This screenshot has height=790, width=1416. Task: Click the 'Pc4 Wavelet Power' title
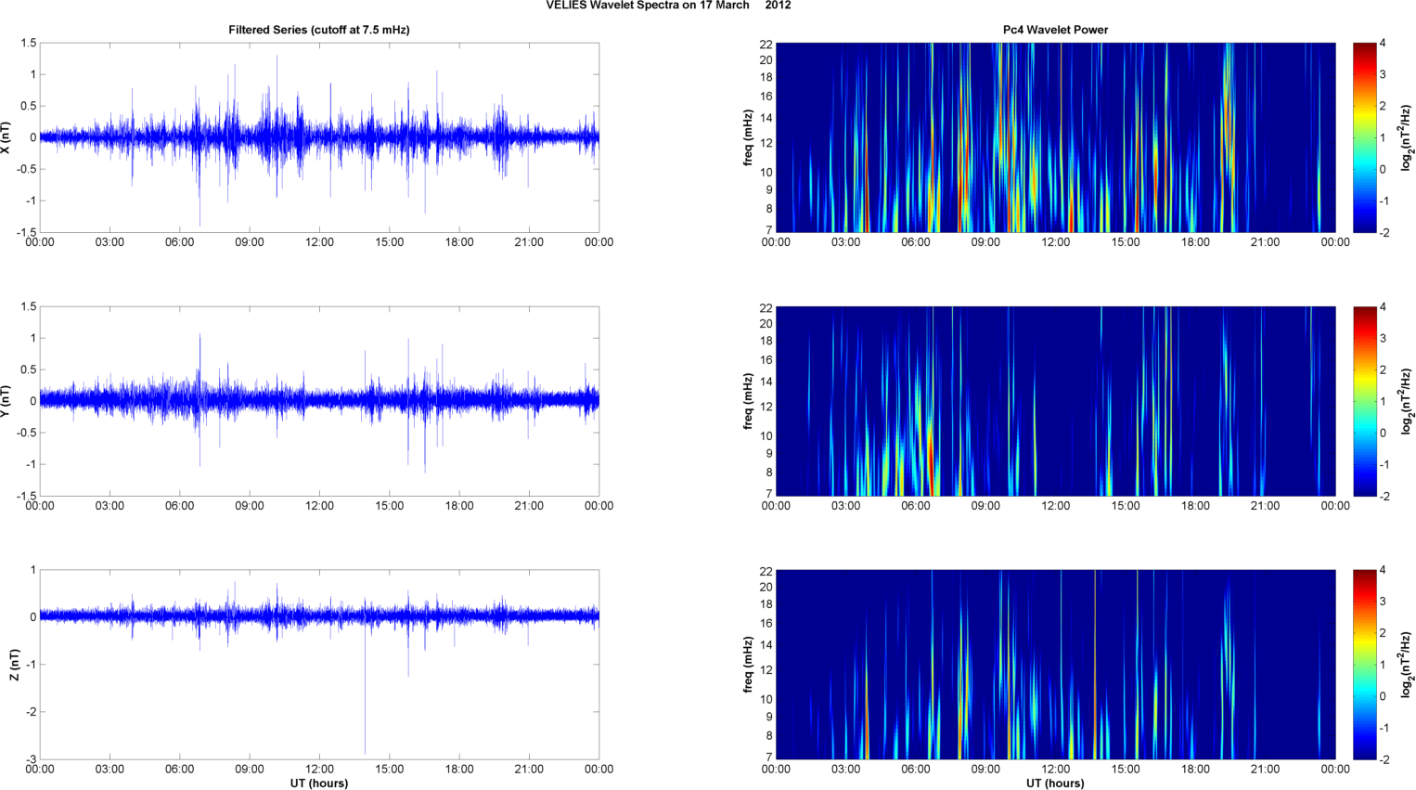1055,30
